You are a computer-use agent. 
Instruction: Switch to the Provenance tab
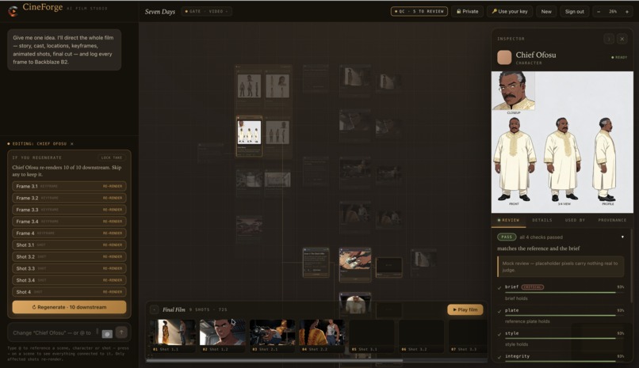(x=612, y=220)
